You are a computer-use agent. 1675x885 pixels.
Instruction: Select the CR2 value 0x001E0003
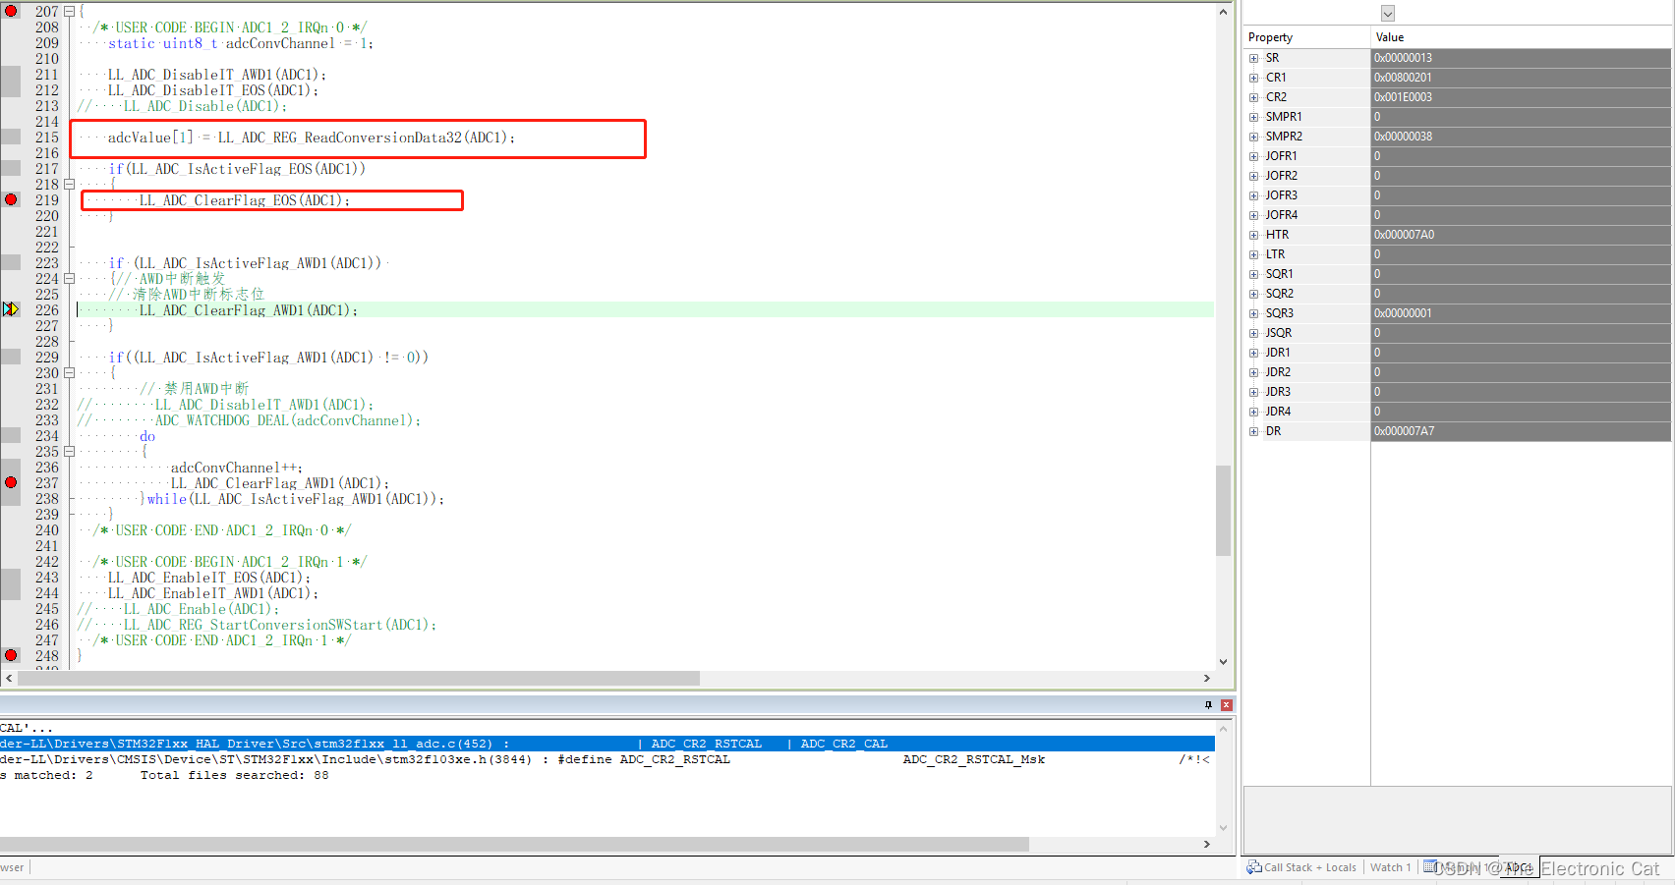pyautogui.click(x=1521, y=97)
